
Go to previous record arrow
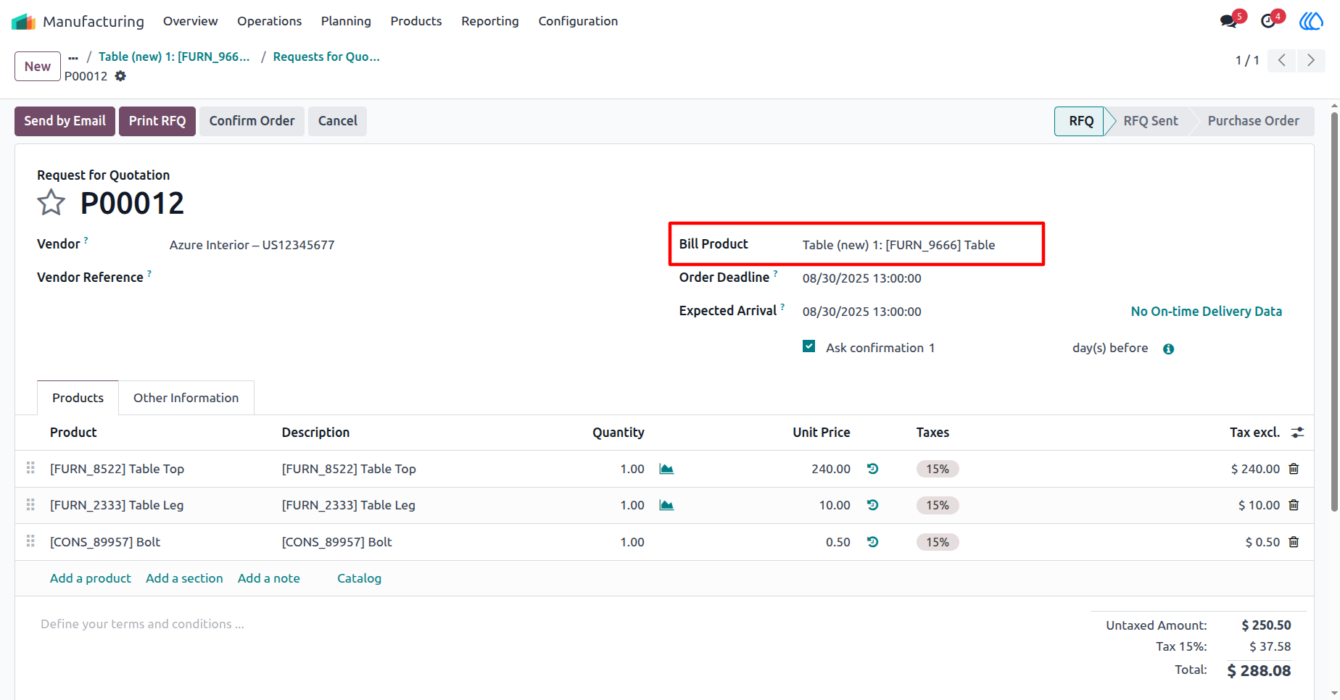1282,60
